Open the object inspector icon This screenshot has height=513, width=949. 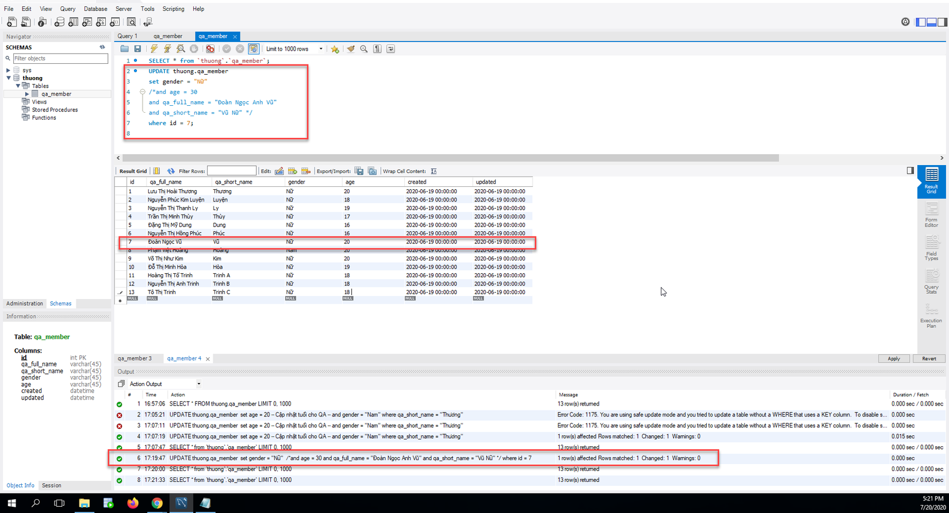tap(42, 22)
